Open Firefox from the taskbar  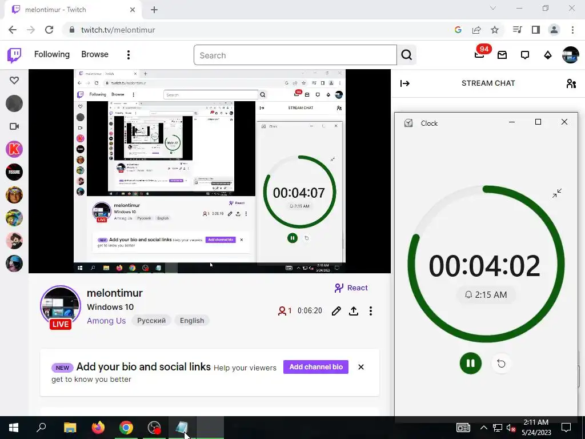[98, 428]
